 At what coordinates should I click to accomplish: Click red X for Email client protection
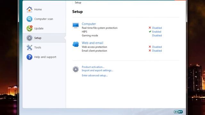pos(150,50)
